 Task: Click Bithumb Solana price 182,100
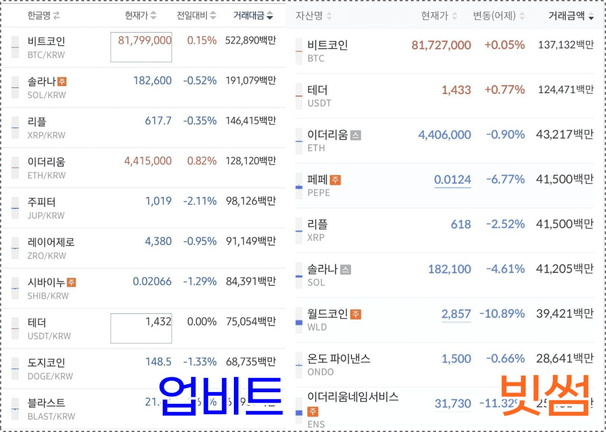pos(450,269)
